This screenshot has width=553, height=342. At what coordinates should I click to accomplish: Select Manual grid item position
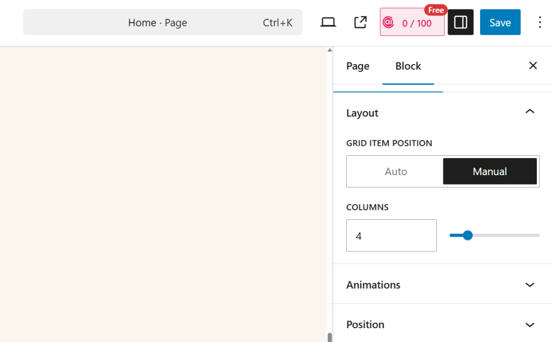489,171
